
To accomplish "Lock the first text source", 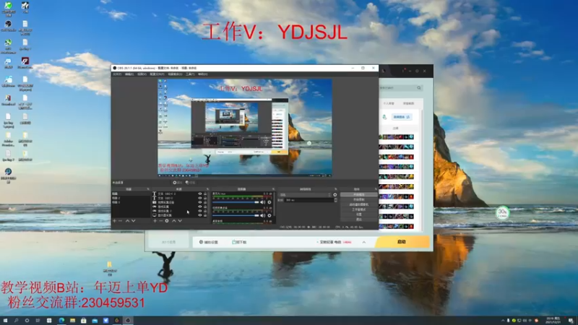I will click(205, 194).
